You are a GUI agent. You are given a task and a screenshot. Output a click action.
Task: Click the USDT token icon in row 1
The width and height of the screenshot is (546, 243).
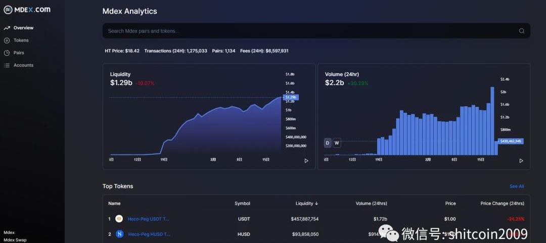(119, 219)
